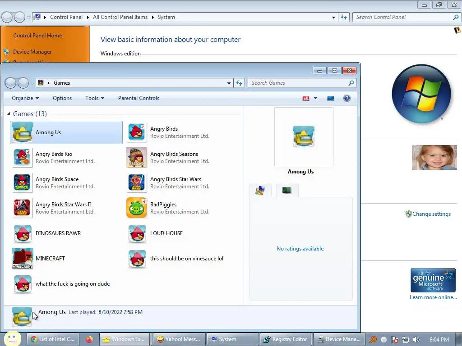Switch to the Device Manager taskbar button

coord(339,339)
